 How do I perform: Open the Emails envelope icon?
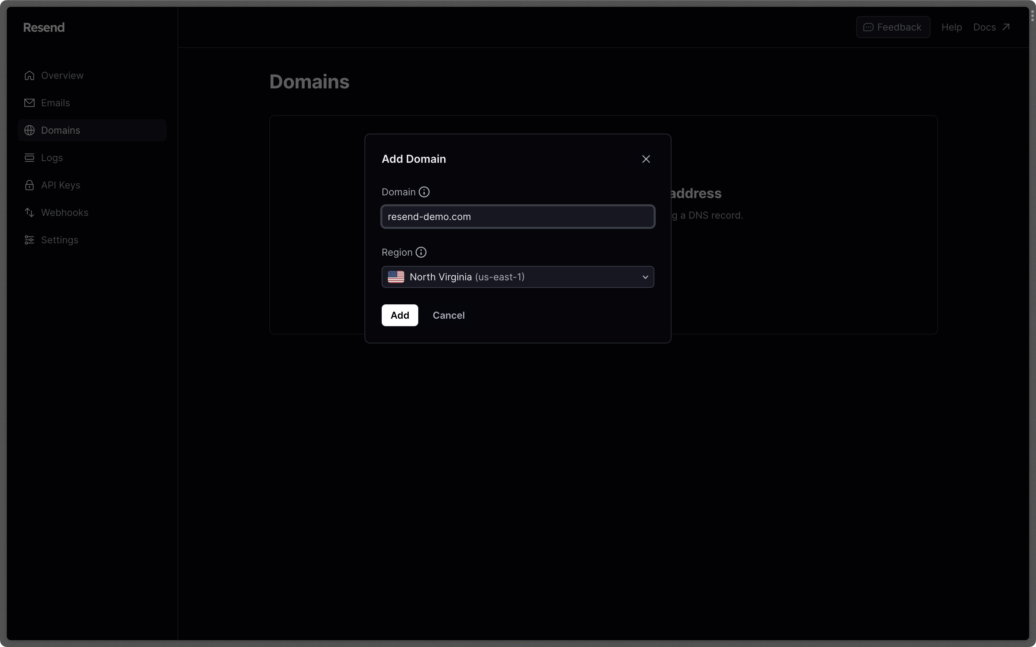(29, 102)
